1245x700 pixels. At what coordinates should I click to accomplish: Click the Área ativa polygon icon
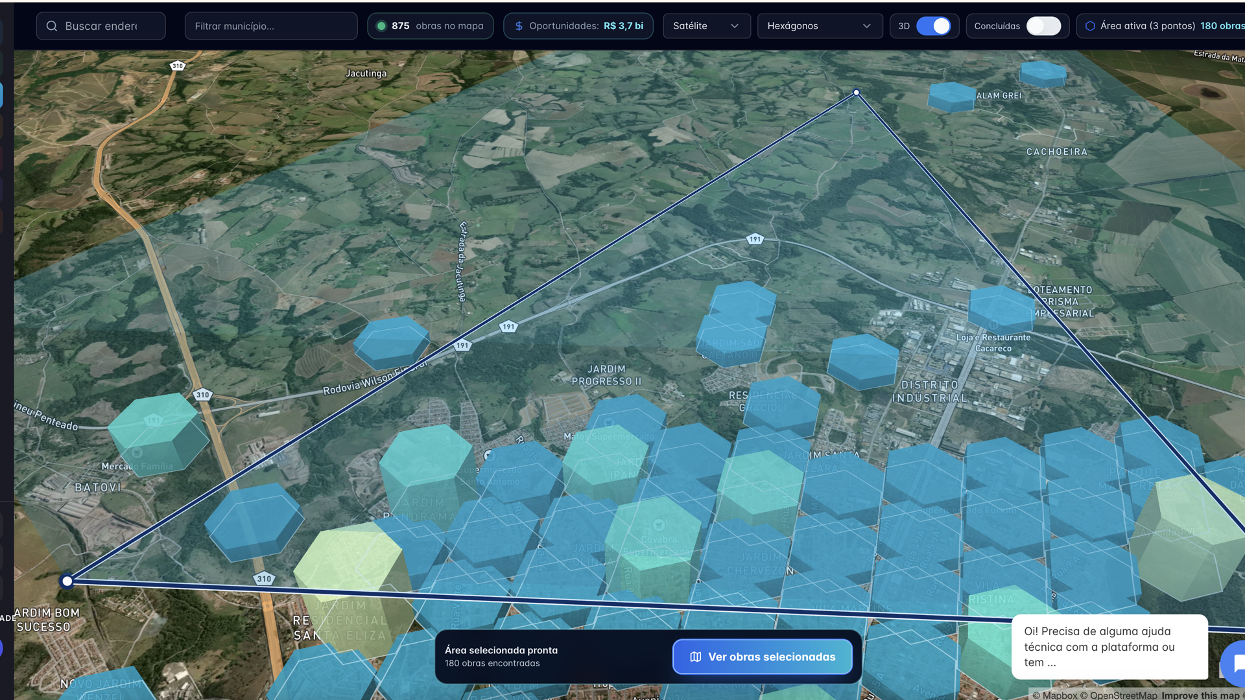(x=1090, y=26)
